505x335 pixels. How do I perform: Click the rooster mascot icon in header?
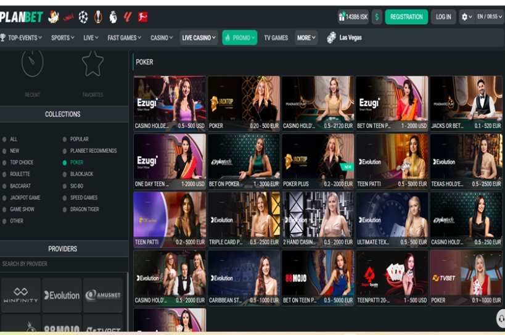pyautogui.click(x=54, y=17)
